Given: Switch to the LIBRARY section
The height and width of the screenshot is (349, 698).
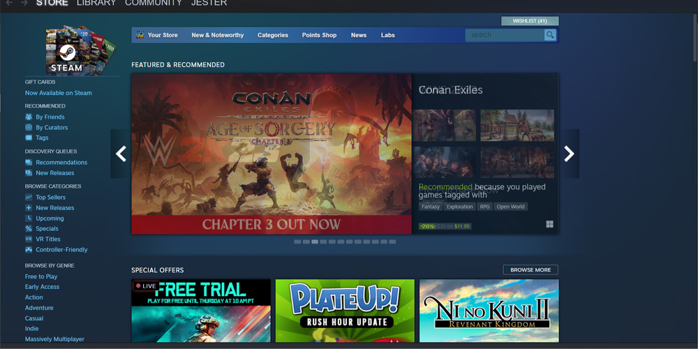Looking at the screenshot, I should coord(96,3).
